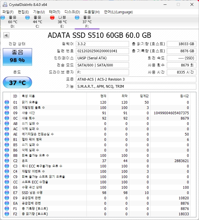Click the 원시값 column header

[170, 96]
